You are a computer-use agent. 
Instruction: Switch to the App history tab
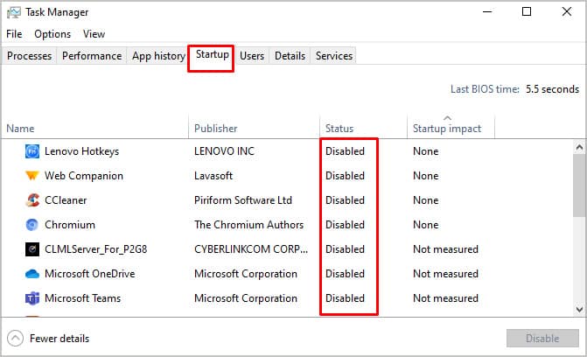(158, 56)
